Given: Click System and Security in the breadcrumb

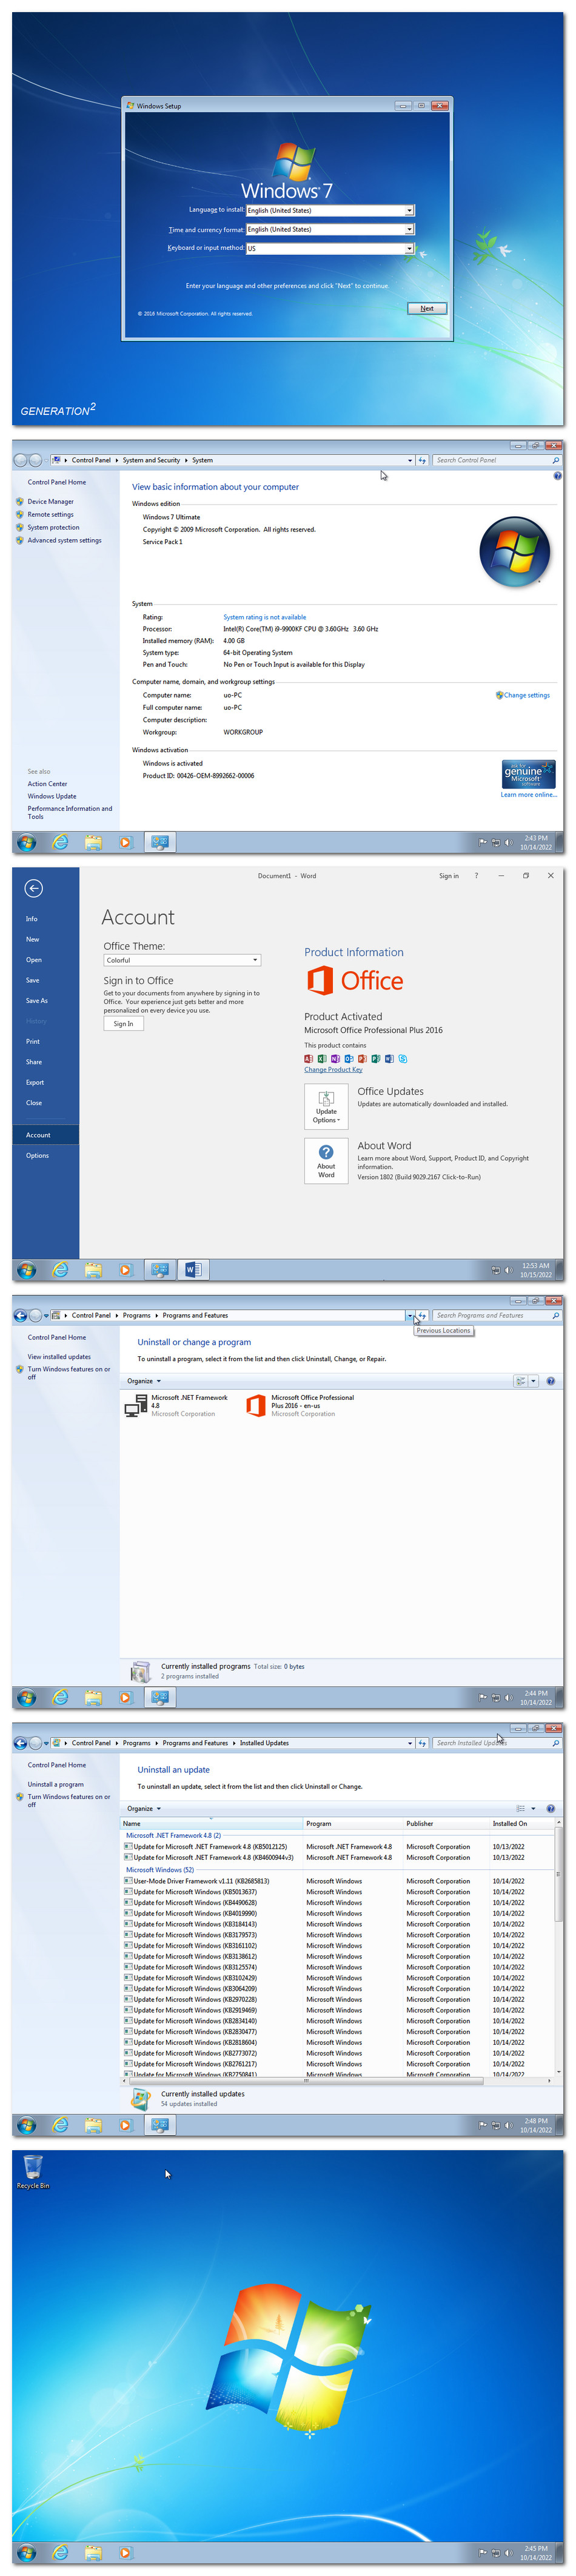Looking at the screenshot, I should 151,460.
